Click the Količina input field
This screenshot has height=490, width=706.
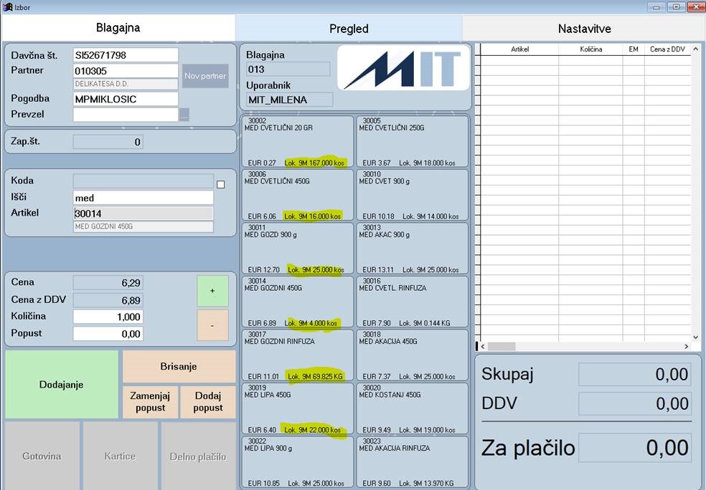[108, 317]
